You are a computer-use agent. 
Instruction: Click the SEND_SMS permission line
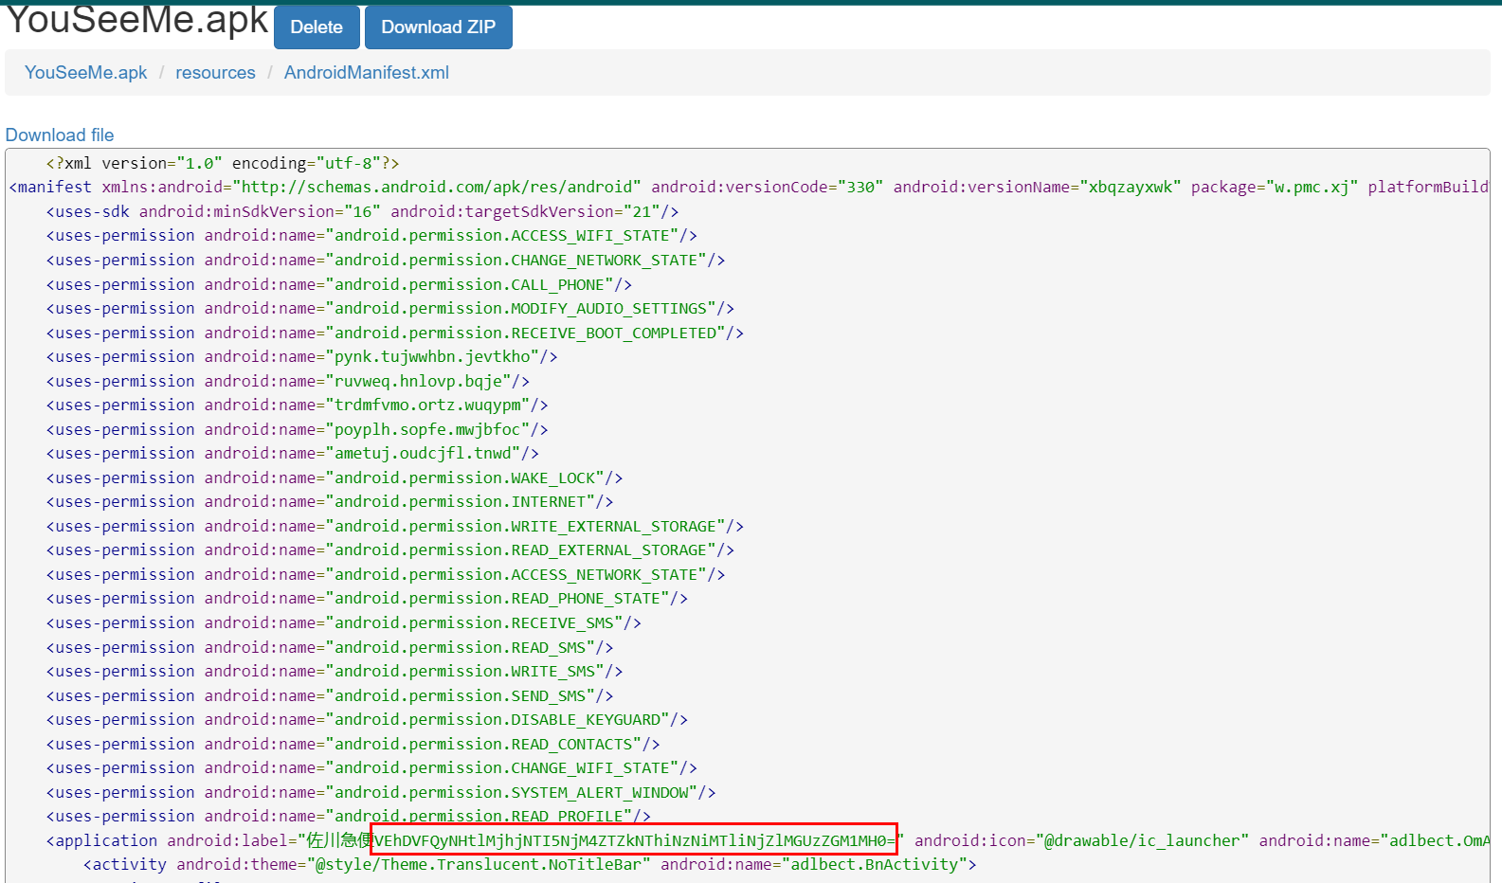(x=330, y=696)
